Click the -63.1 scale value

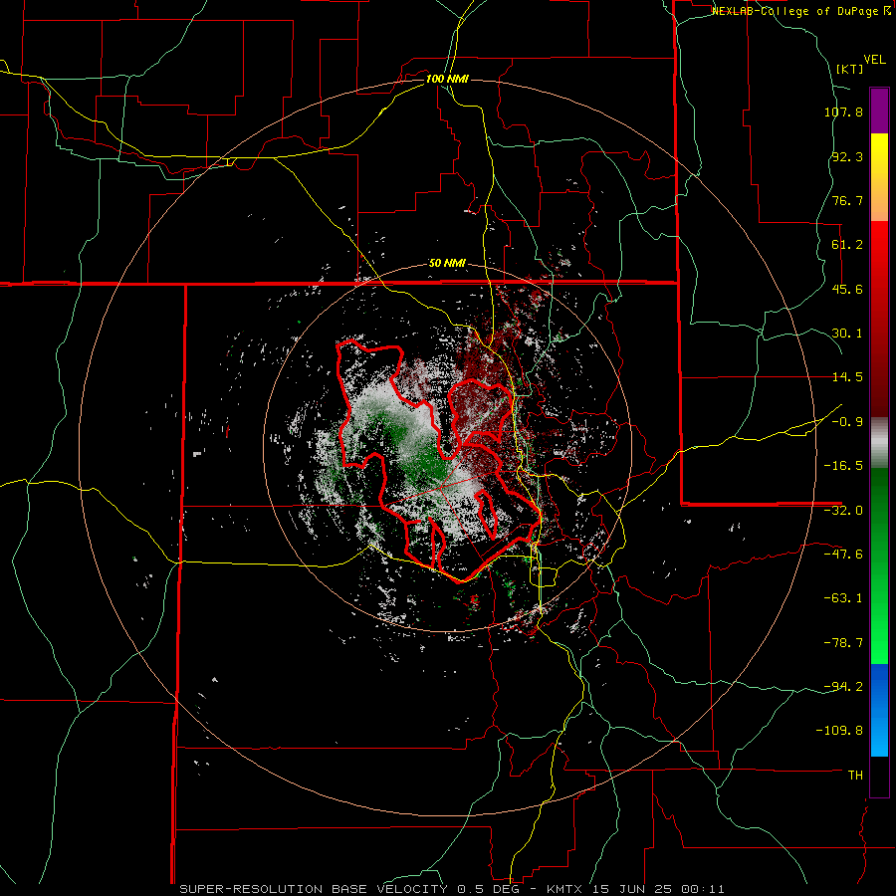pos(843,598)
